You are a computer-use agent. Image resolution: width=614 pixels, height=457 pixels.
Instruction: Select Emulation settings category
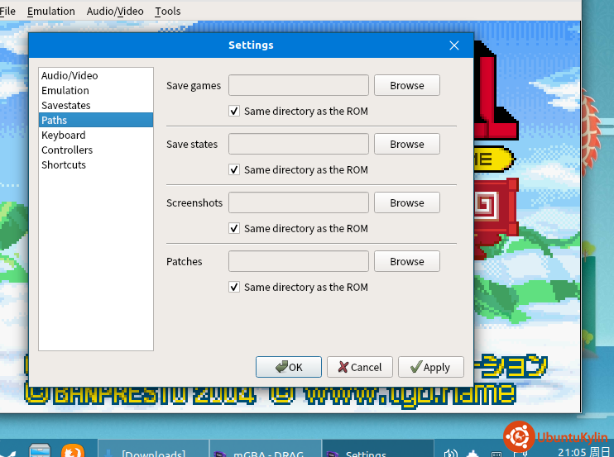coord(96,90)
